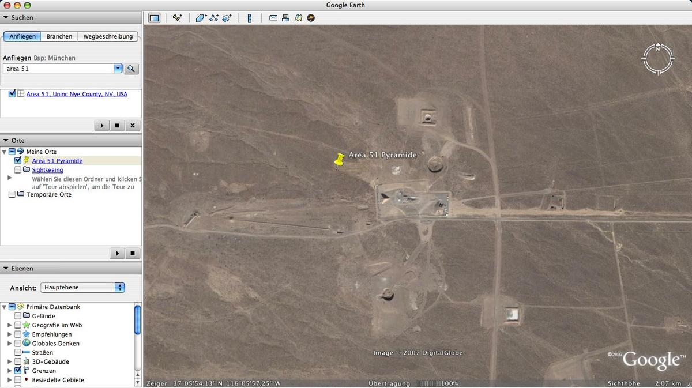The height and width of the screenshot is (388, 692).
Task: Open view in Google Maps icon
Action: (x=298, y=18)
